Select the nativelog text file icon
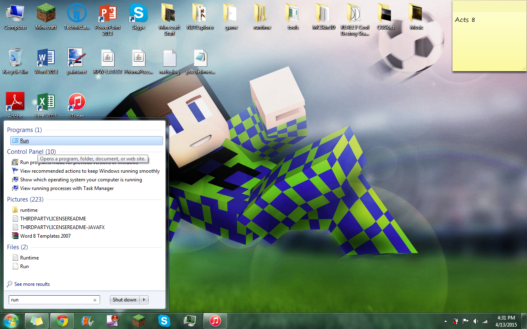This screenshot has height=329, width=527. [170, 61]
